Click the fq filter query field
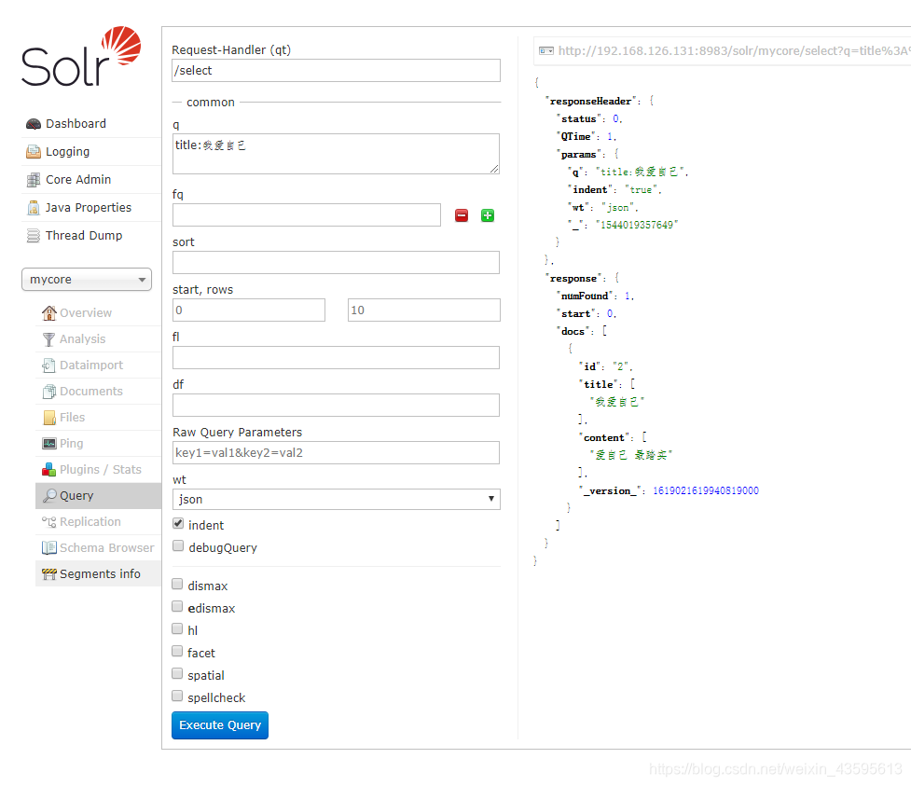911x786 pixels. (x=307, y=215)
